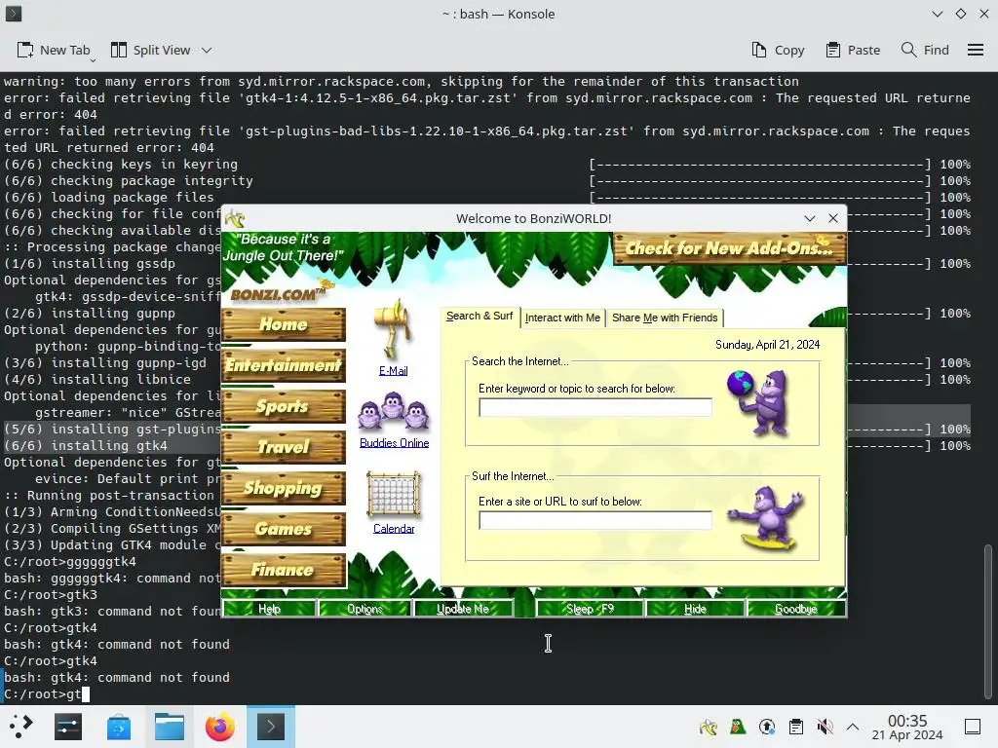The width and height of the screenshot is (998, 748).
Task: Click 'Sunday, April 21, 2024' date text
Action: pos(767,345)
